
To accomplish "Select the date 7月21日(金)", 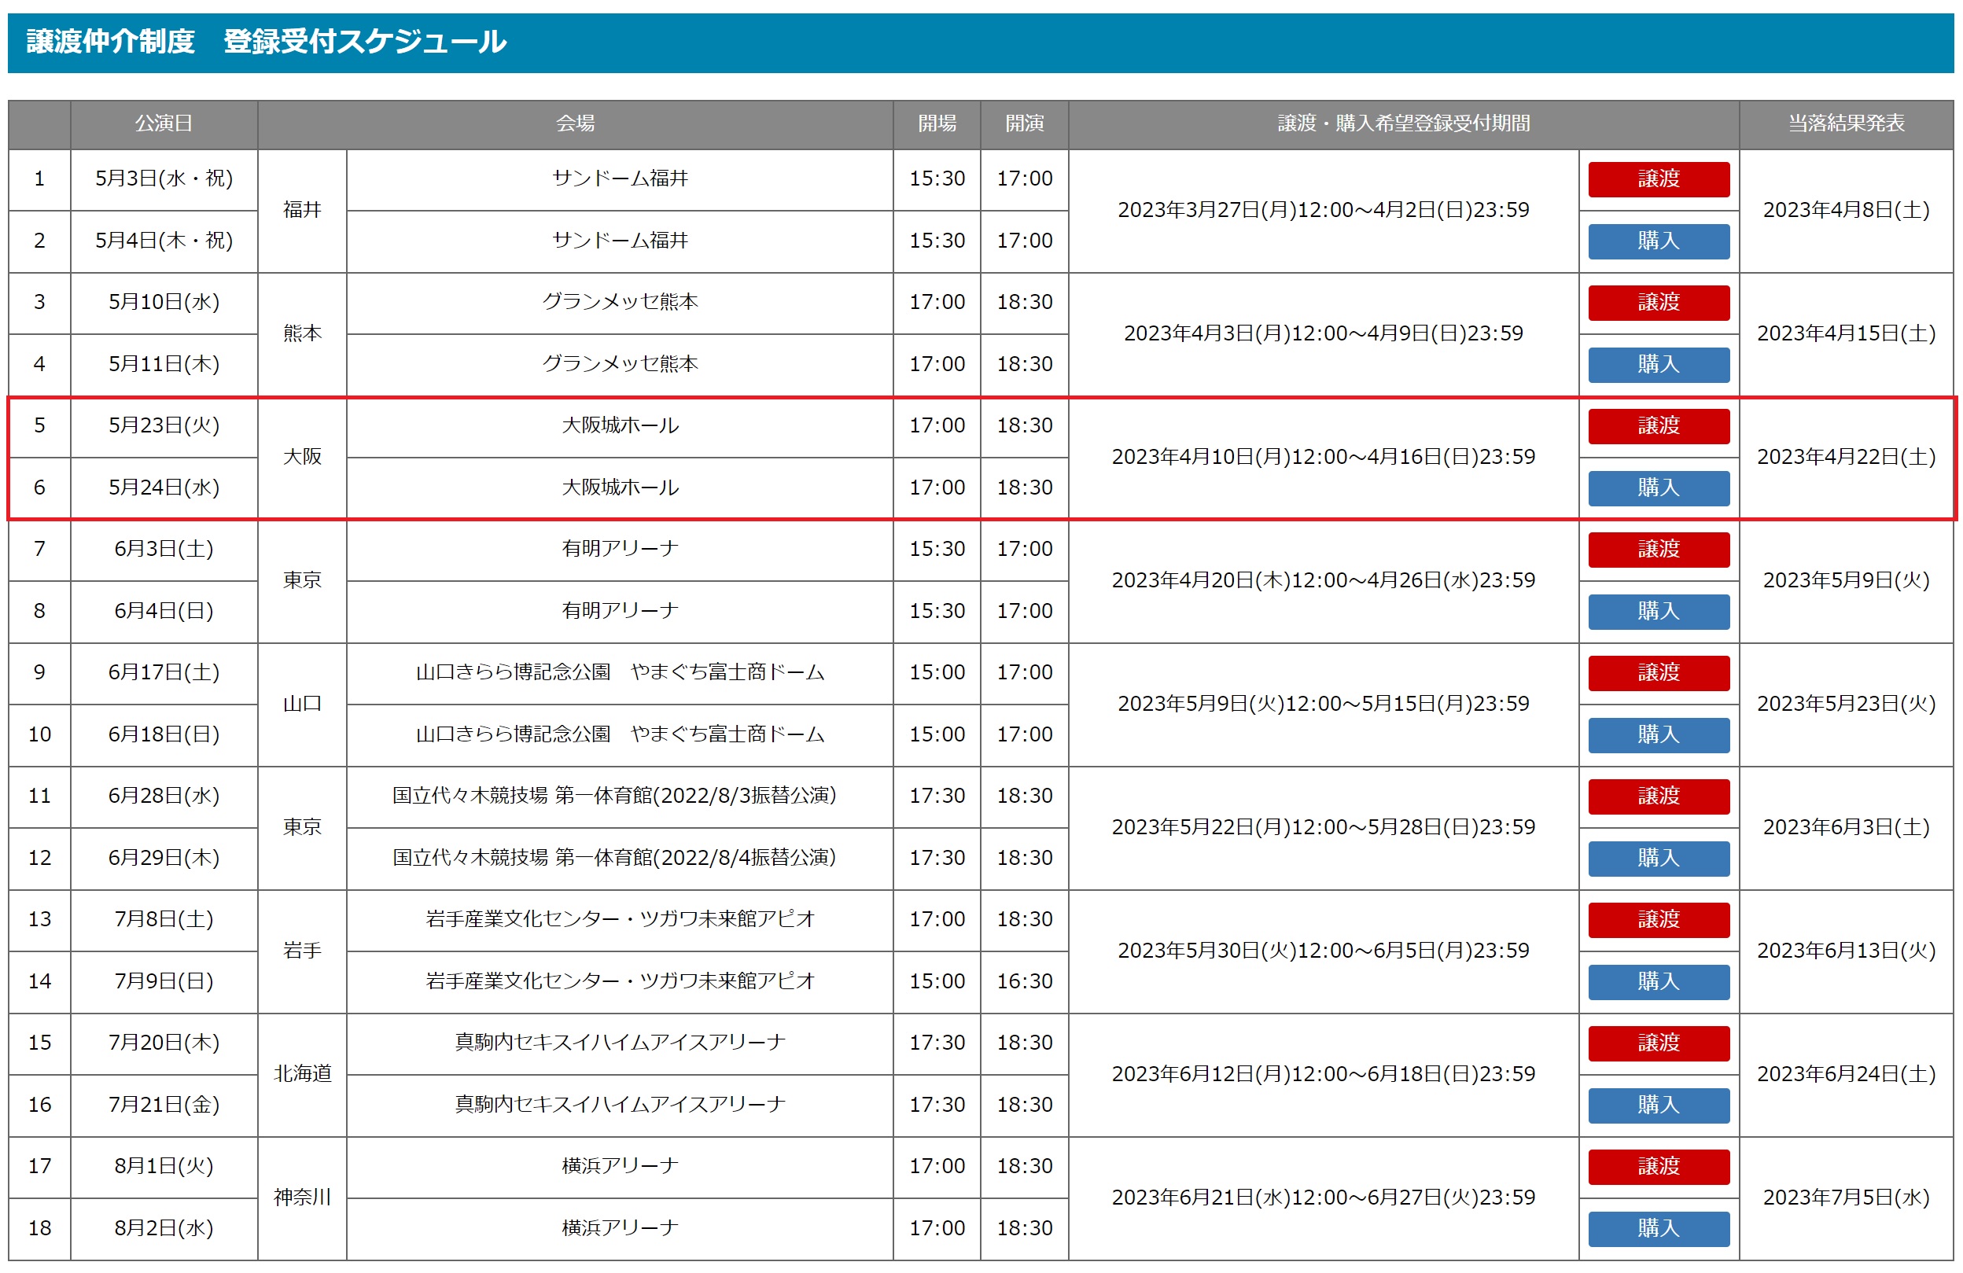I will click(x=164, y=1105).
